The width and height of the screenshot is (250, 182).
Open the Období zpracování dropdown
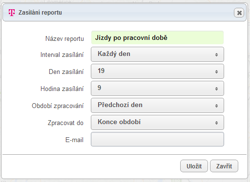(x=157, y=105)
